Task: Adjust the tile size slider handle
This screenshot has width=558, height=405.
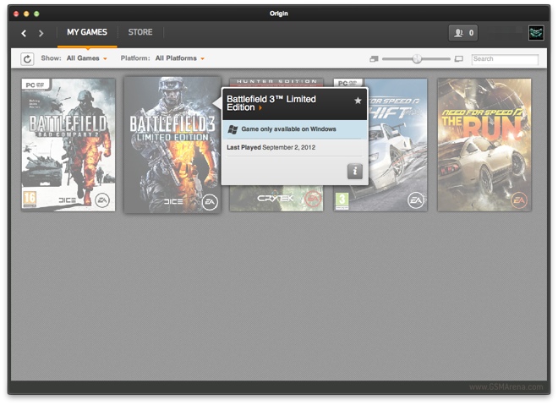Action: coord(417,58)
